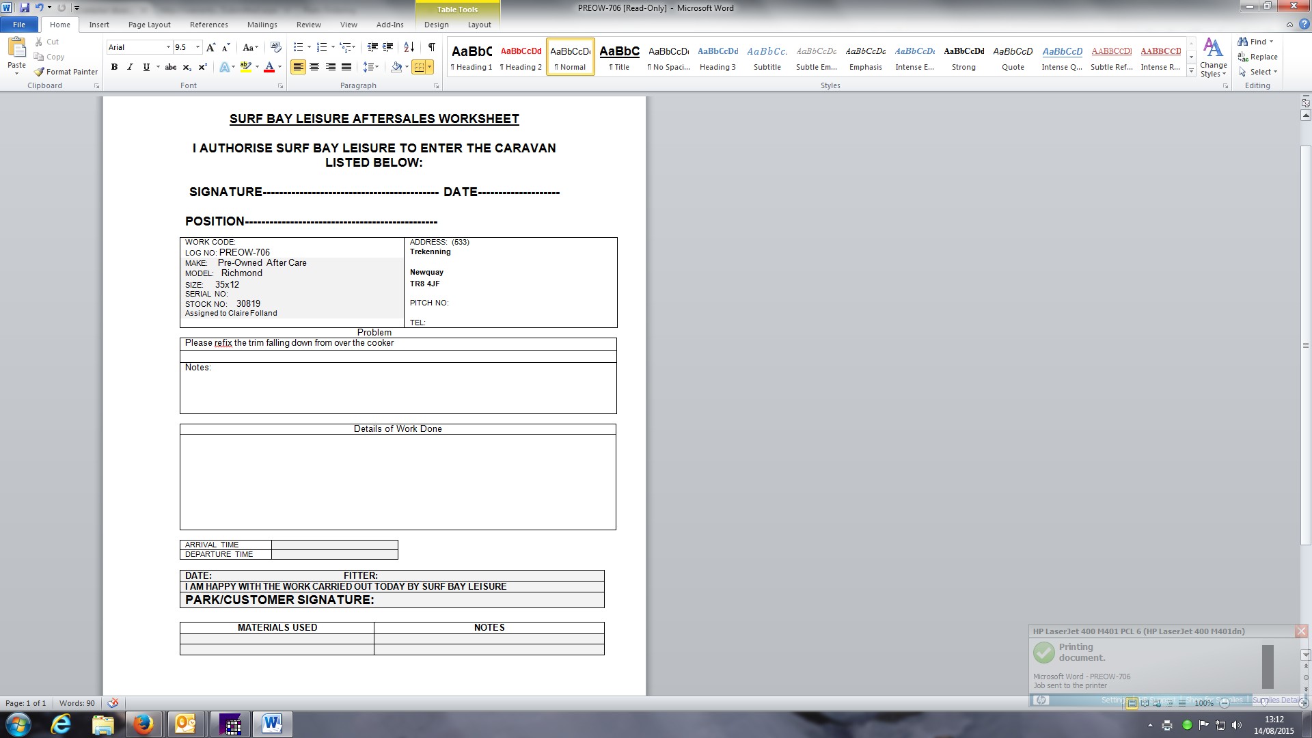Switch to the Page Layout tab
This screenshot has height=738, width=1312.
tap(149, 25)
